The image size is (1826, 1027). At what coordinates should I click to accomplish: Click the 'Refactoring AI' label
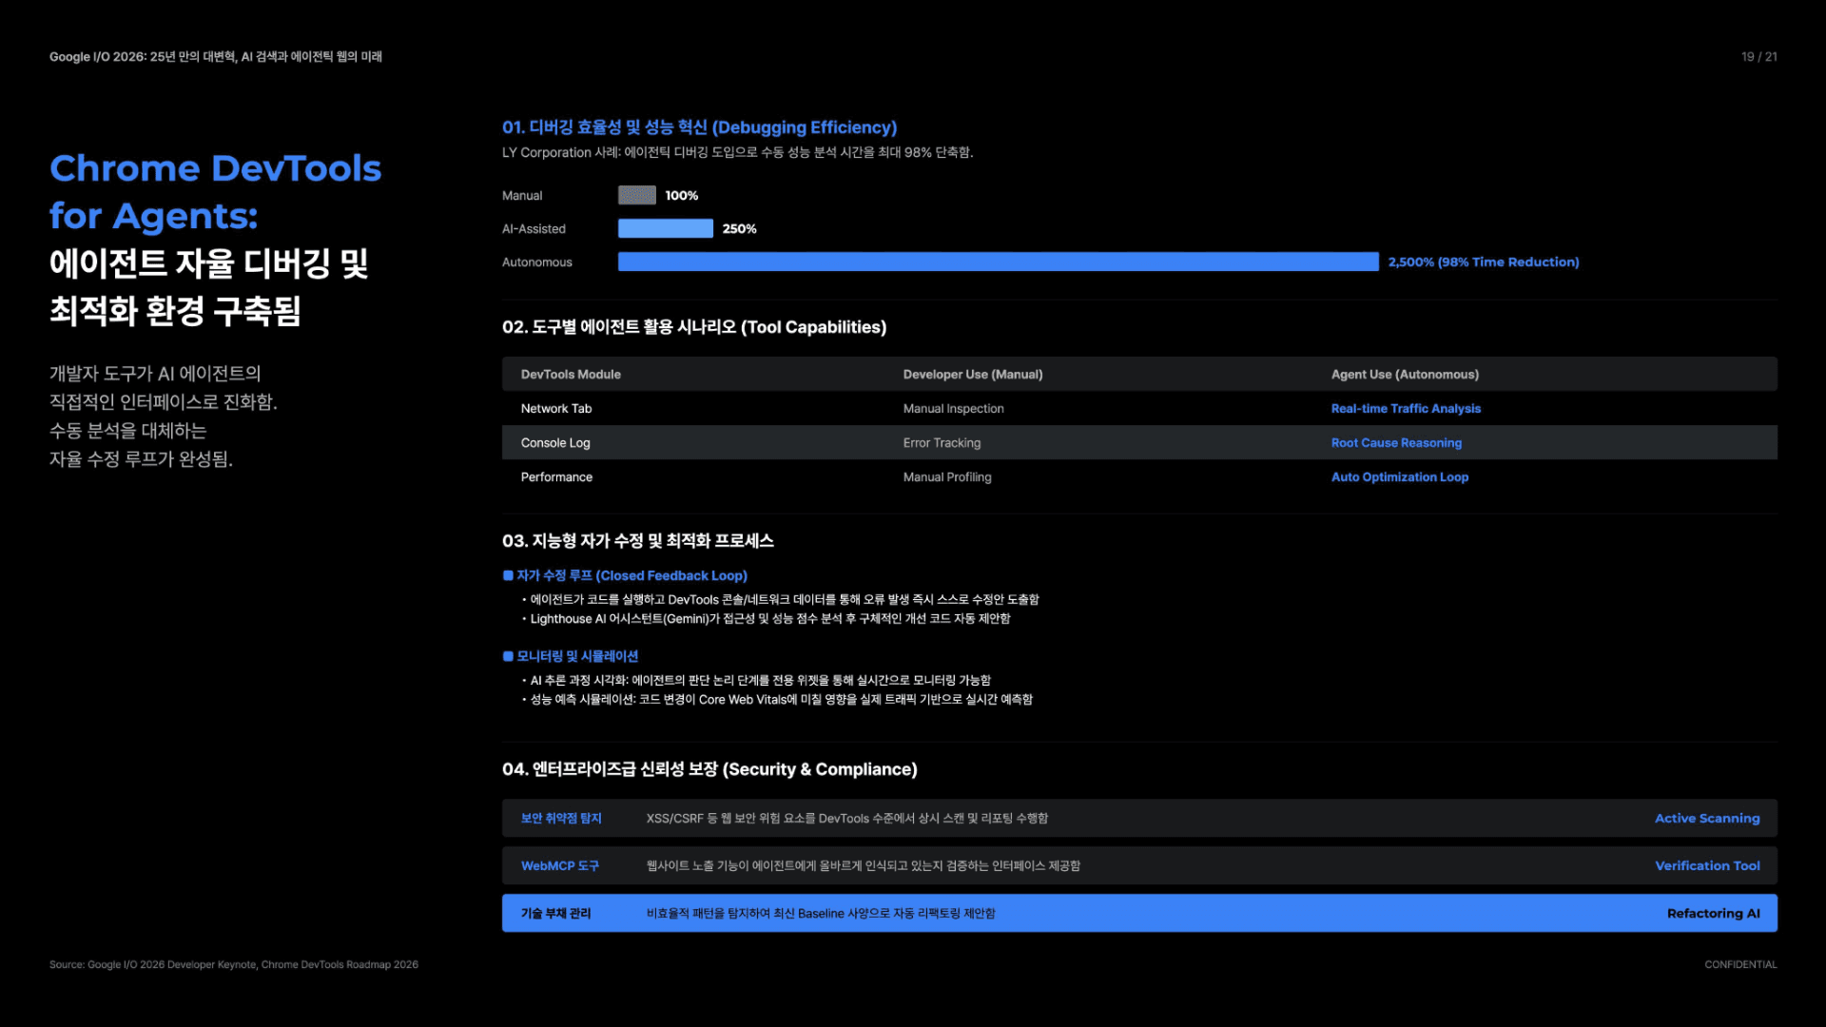coord(1713,913)
